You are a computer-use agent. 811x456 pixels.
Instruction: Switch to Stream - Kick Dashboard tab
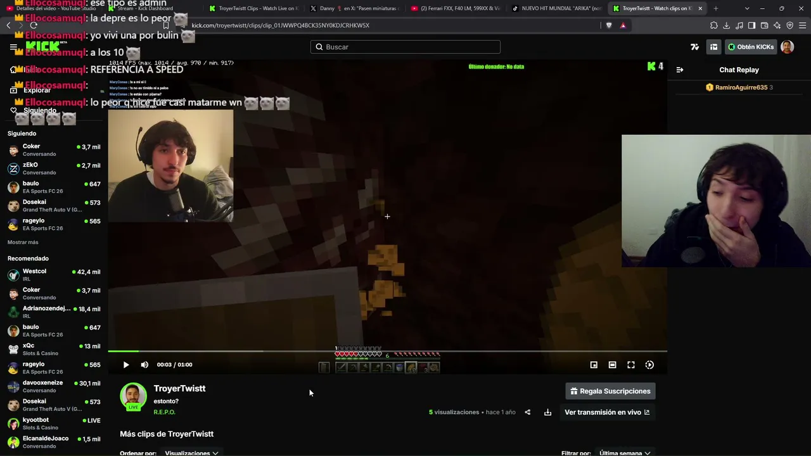pos(152,8)
